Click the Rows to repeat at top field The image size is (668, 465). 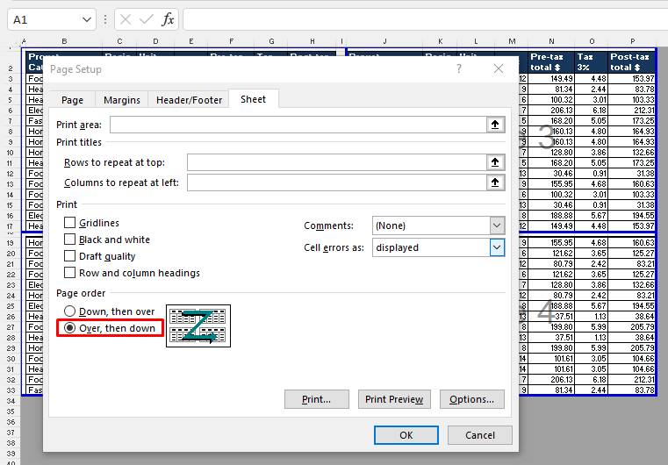[x=336, y=162]
